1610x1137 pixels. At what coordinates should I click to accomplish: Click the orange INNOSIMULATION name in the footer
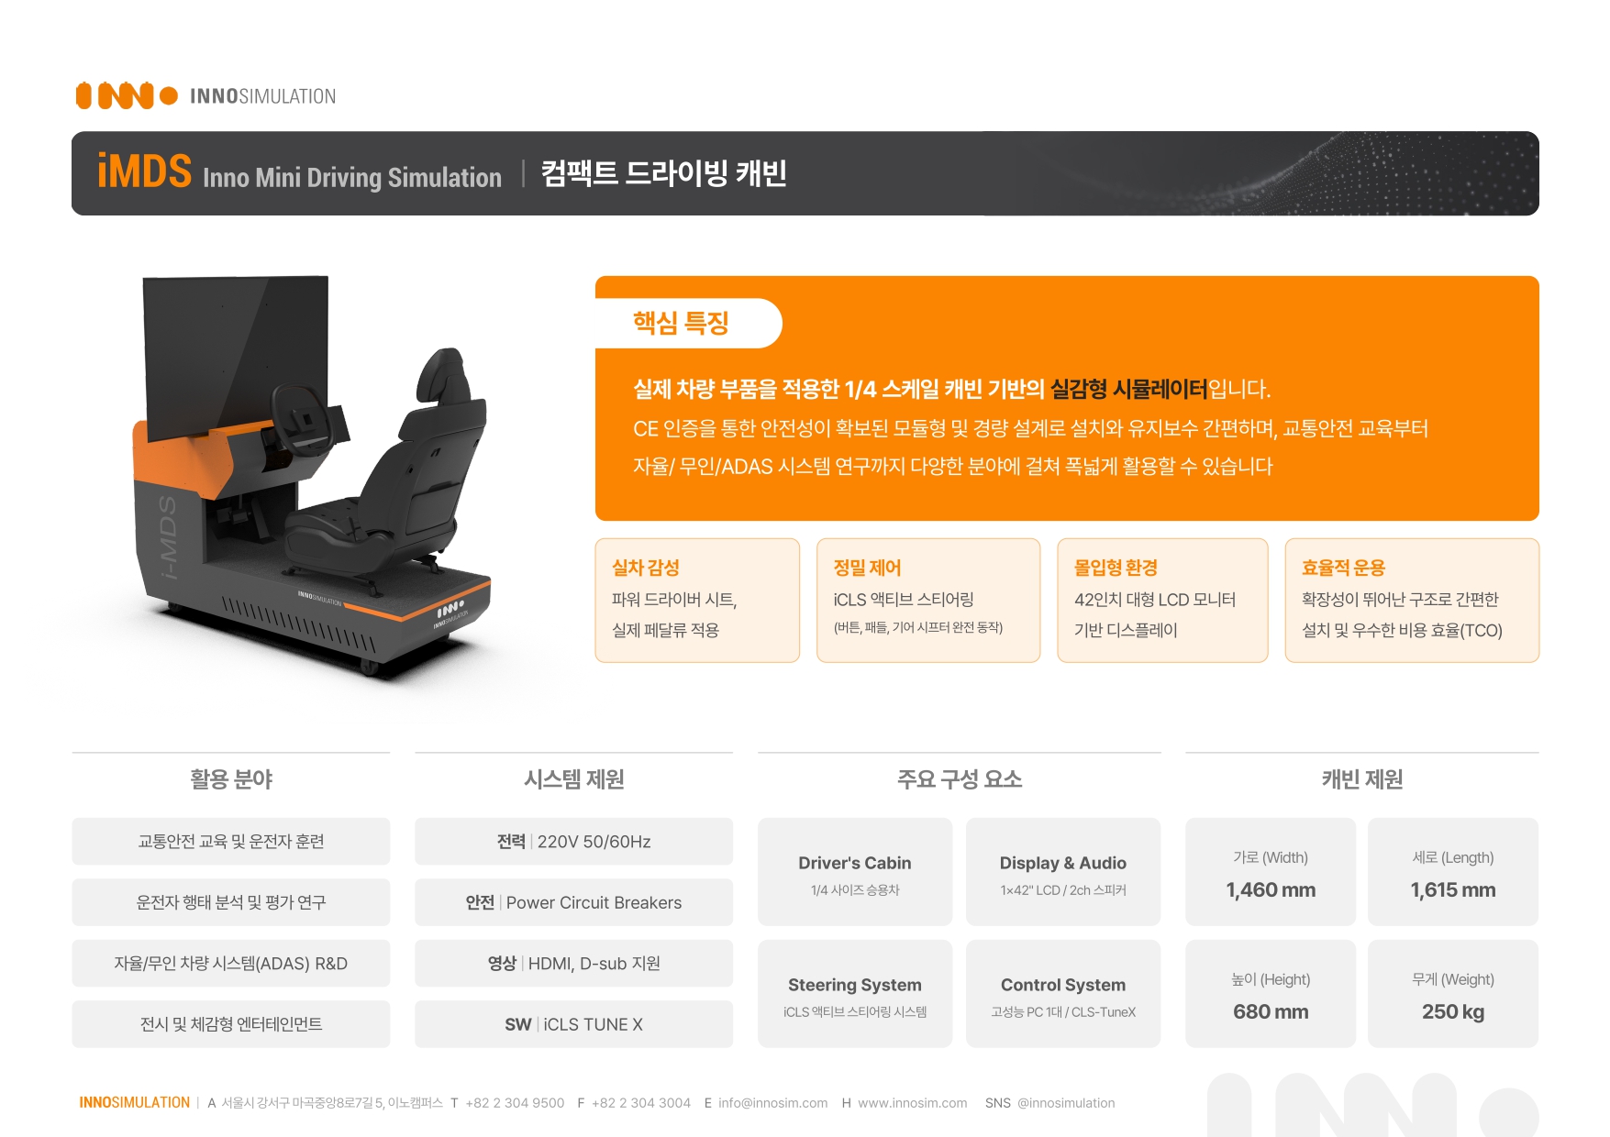(135, 1103)
